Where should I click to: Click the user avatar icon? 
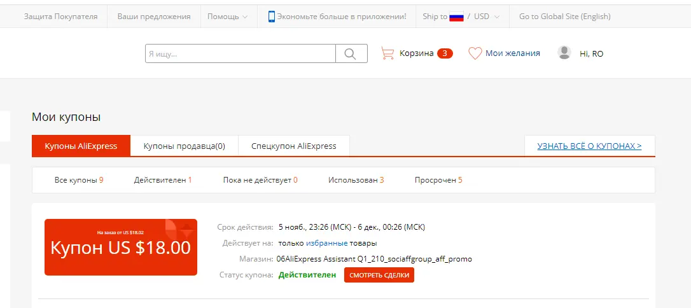(564, 53)
